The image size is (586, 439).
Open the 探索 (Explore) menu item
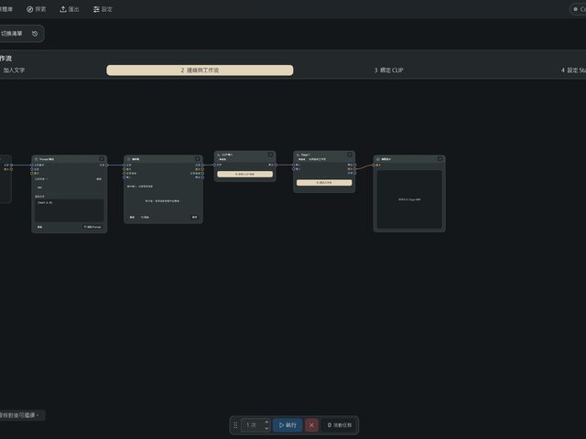(37, 9)
